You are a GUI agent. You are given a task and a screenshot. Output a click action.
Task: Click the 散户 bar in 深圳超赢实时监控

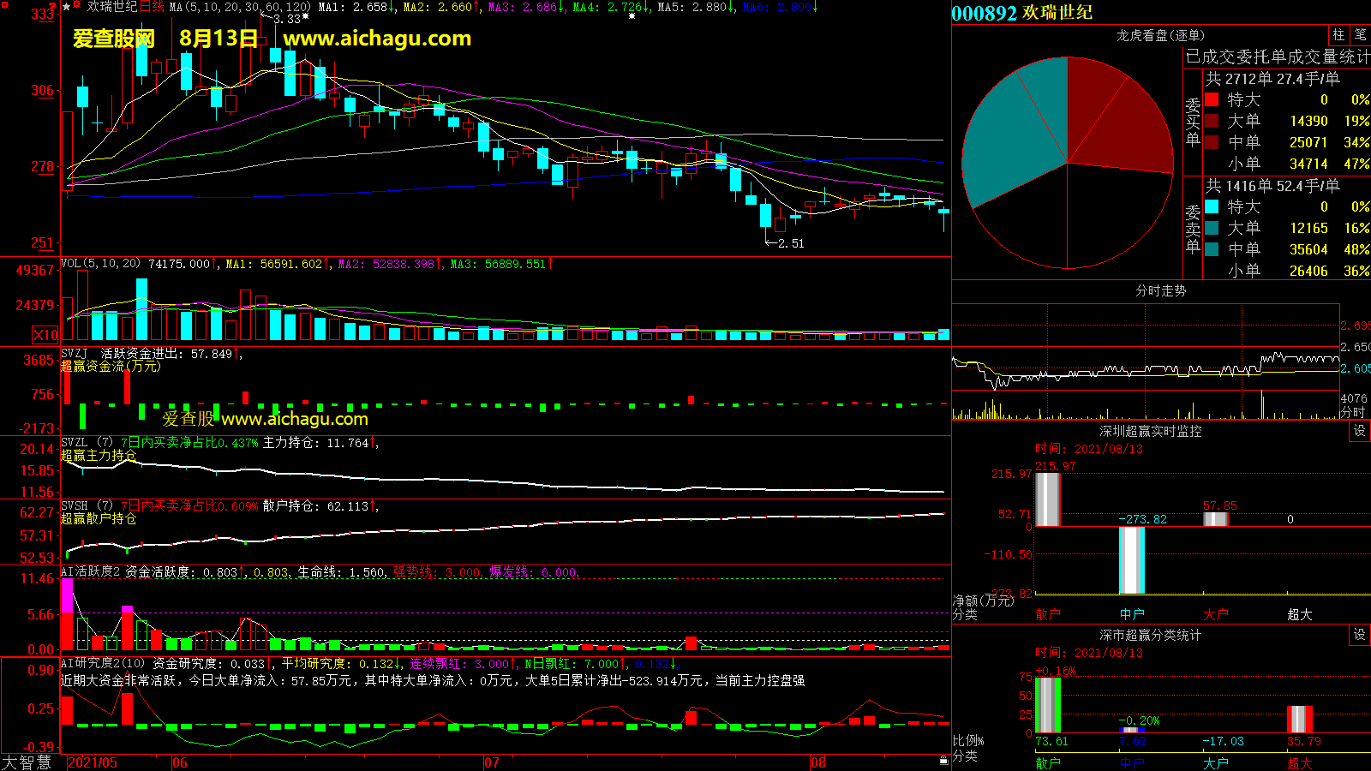click(x=1047, y=499)
